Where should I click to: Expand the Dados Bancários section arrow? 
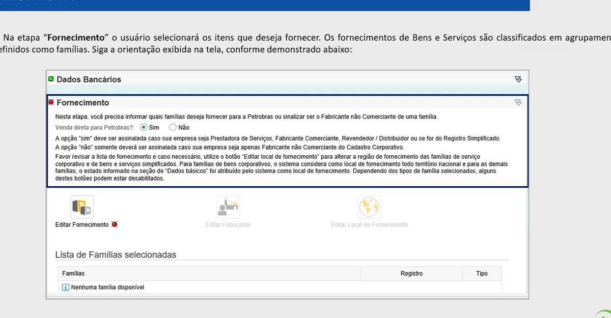pos(518,79)
